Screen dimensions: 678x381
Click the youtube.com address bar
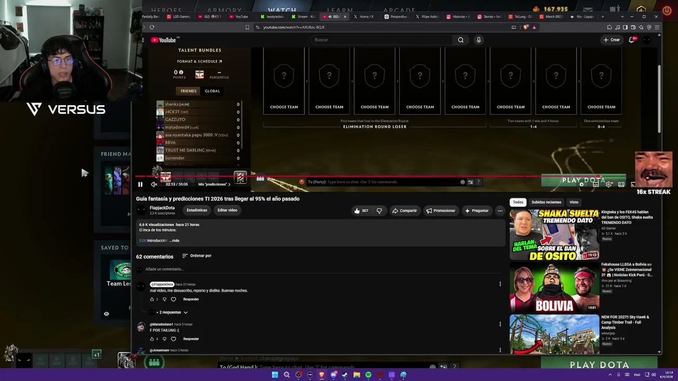pyautogui.click(x=387, y=27)
